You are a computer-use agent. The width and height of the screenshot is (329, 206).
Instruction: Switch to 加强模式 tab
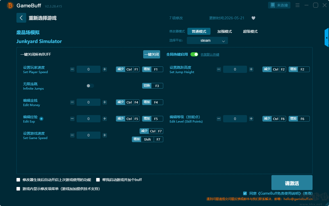coord(225,31)
